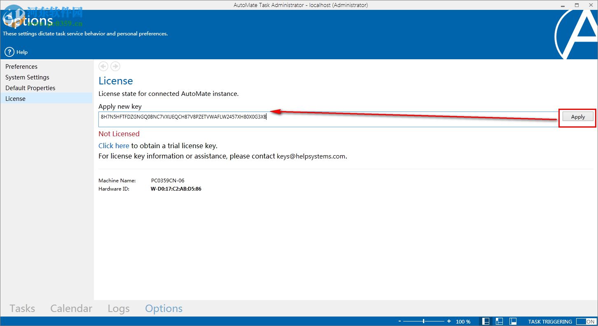Click into the Apply new key input field
The height and width of the screenshot is (326, 598).
[329, 119]
